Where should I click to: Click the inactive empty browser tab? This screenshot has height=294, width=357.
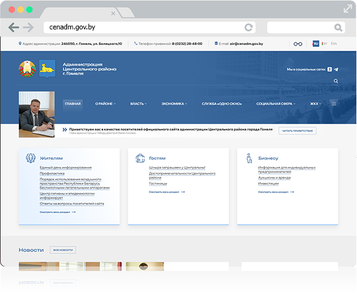126,13
